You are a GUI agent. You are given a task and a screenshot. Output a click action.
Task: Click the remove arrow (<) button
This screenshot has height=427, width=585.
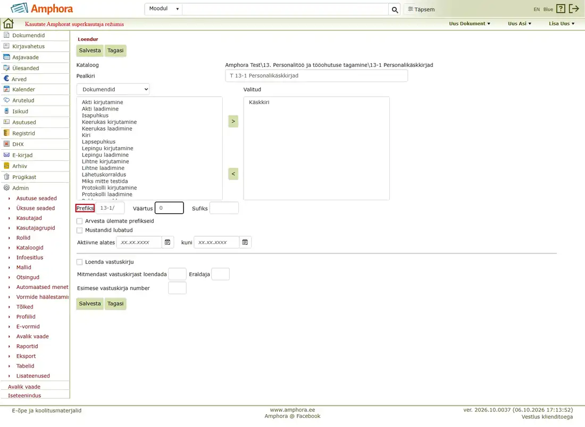pos(233,174)
